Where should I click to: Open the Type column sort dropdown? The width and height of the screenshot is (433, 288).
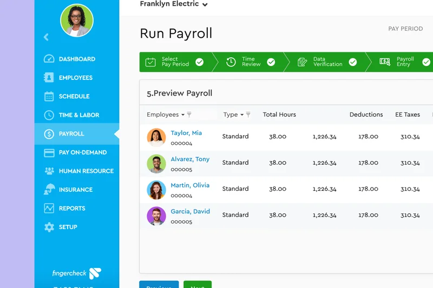[242, 115]
